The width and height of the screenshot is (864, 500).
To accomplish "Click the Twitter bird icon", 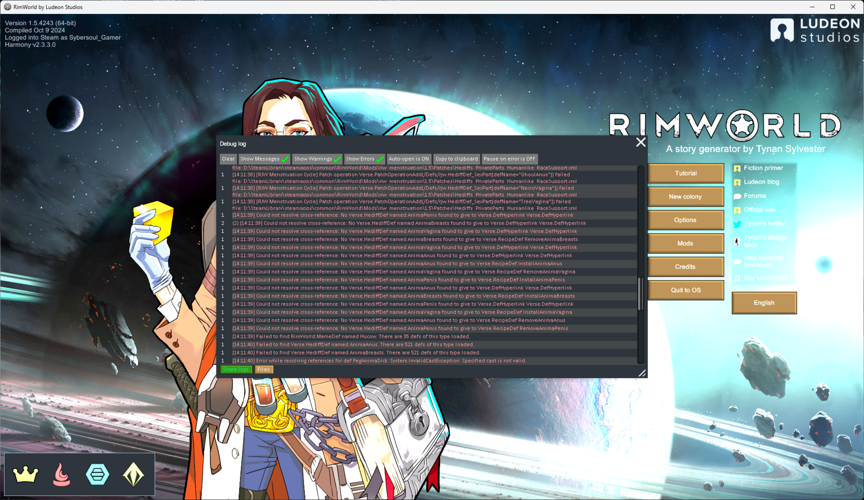I will tap(737, 224).
